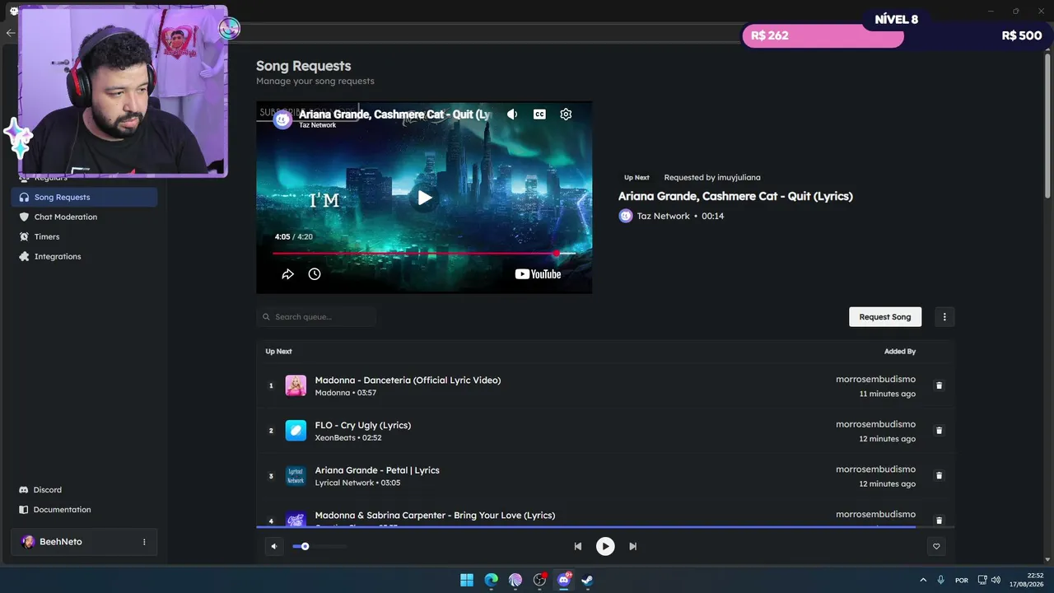Click the Taz Network avatar beside the Up Next song
Viewport: 1054px width, 593px height.
pyautogui.click(x=626, y=216)
